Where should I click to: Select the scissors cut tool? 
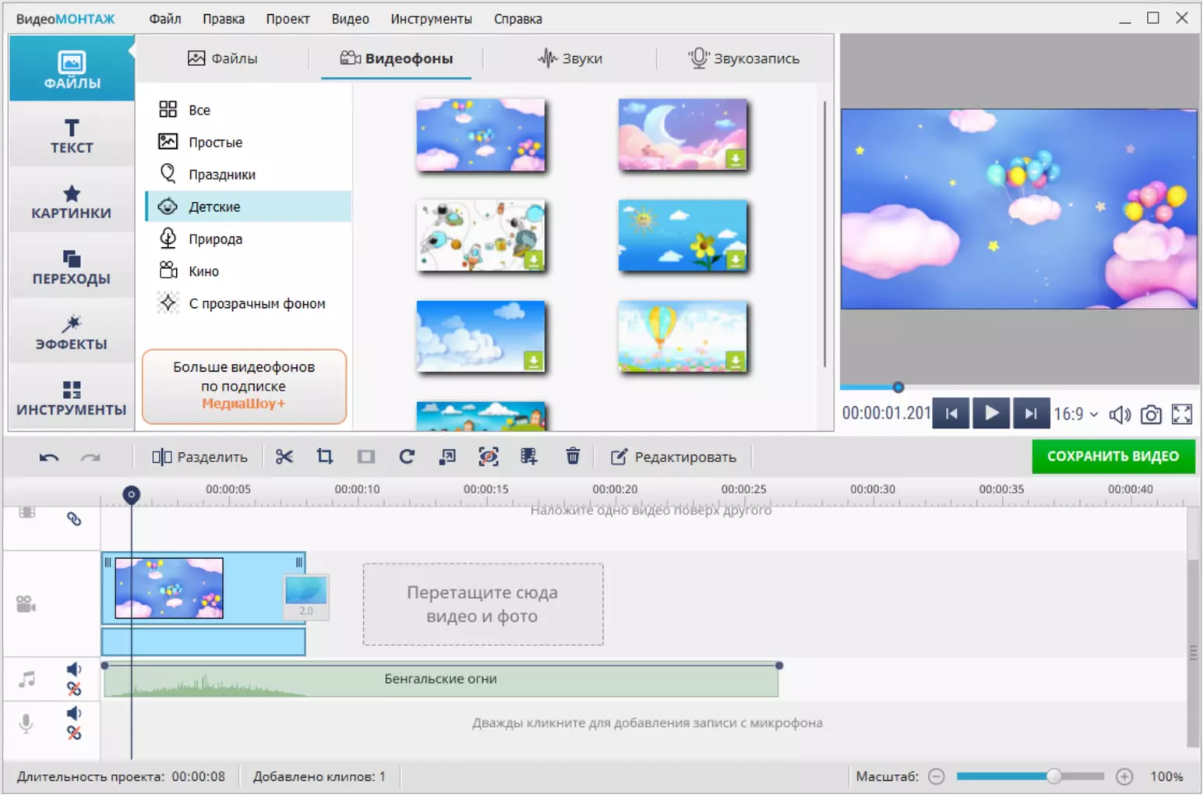click(x=284, y=457)
